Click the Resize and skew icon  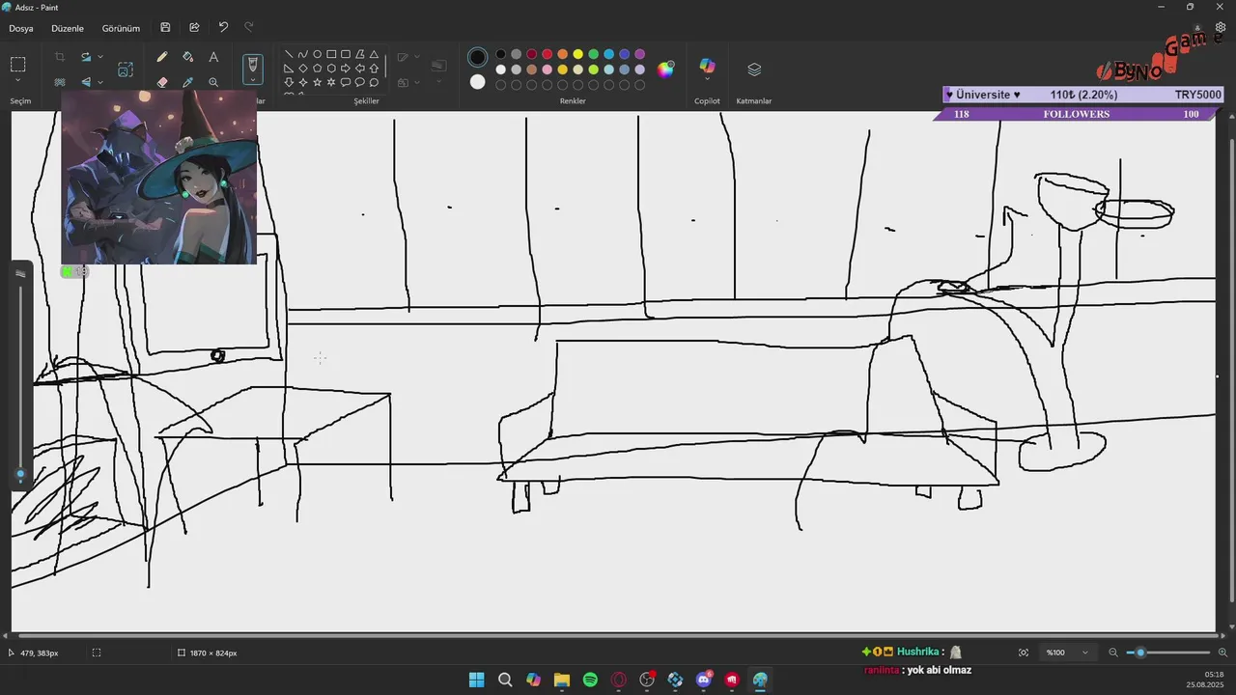click(126, 69)
